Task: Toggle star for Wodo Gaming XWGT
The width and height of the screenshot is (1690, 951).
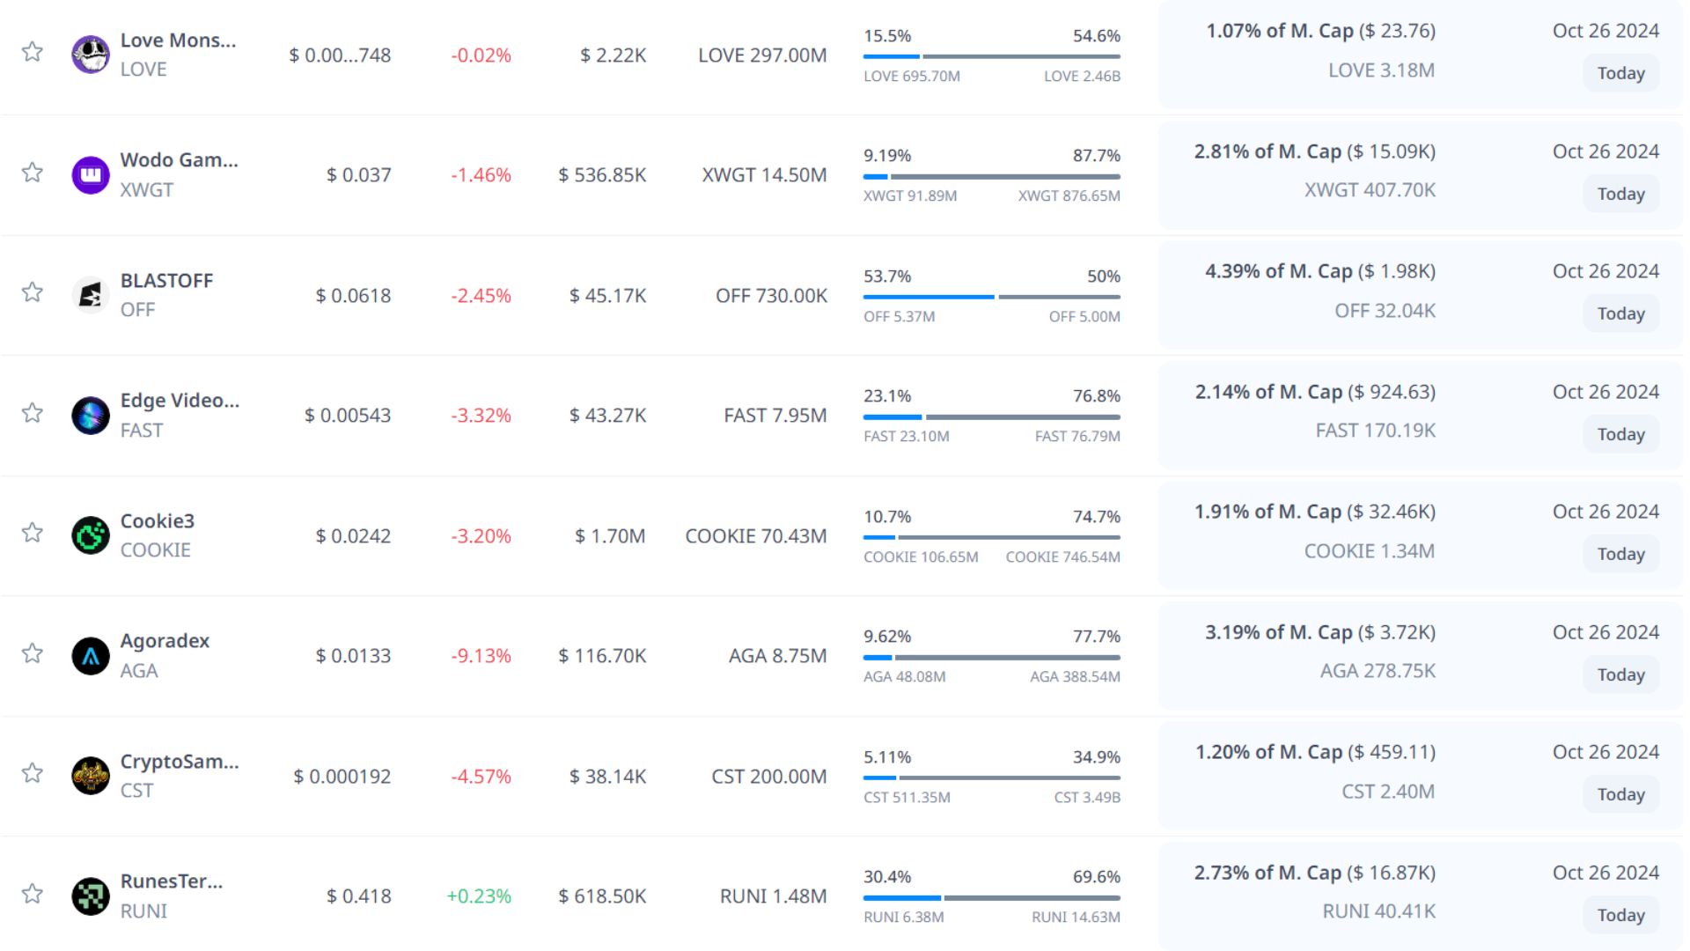Action: pos(33,173)
